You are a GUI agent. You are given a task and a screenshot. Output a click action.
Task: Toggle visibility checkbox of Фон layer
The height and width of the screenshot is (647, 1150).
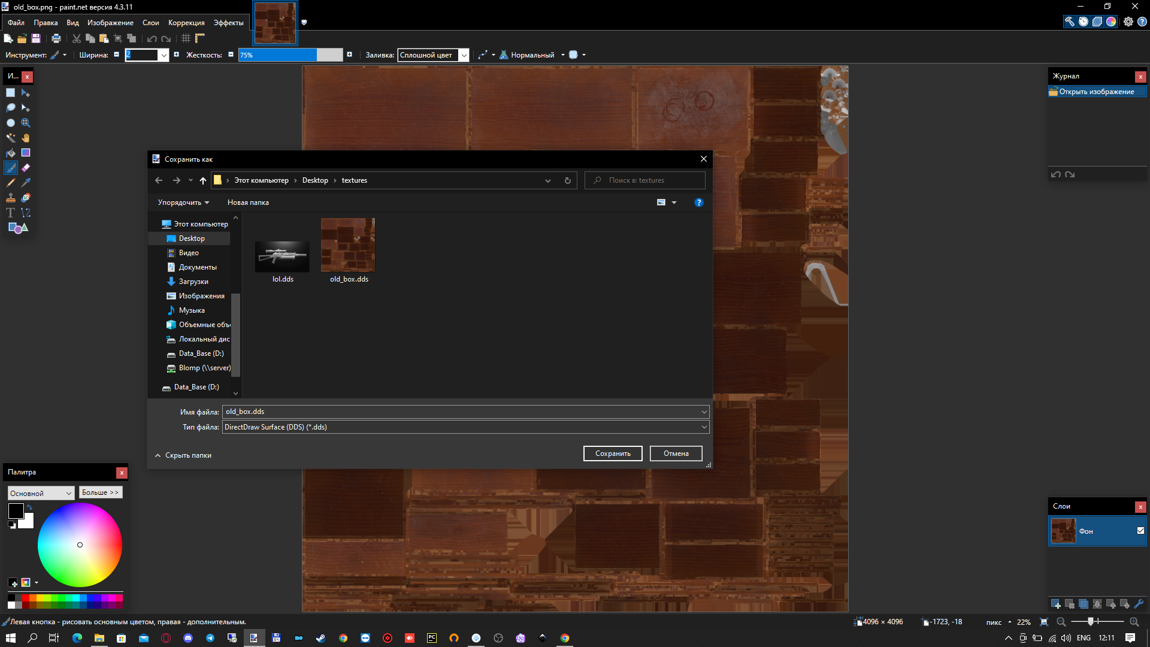coord(1140,531)
